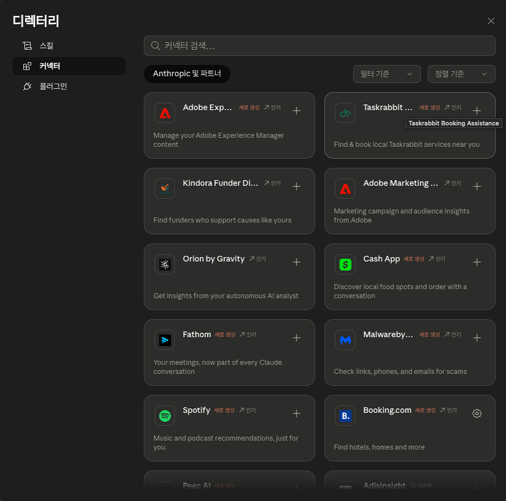Select the Anthropic 및 파트너 filter chip
This screenshot has width=506, height=501.
click(x=187, y=74)
